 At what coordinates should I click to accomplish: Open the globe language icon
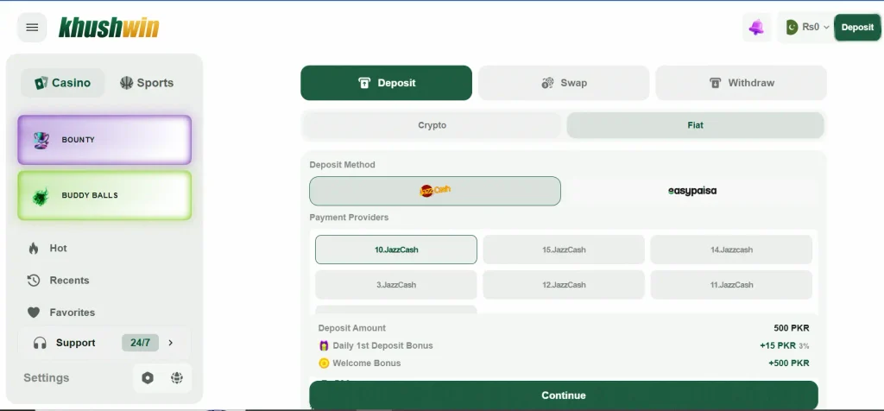point(177,377)
